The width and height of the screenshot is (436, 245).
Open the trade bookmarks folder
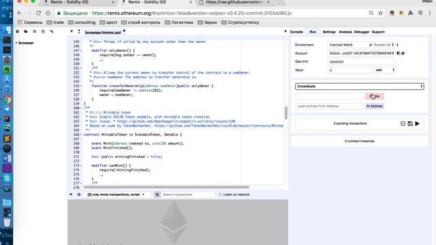coord(55,22)
